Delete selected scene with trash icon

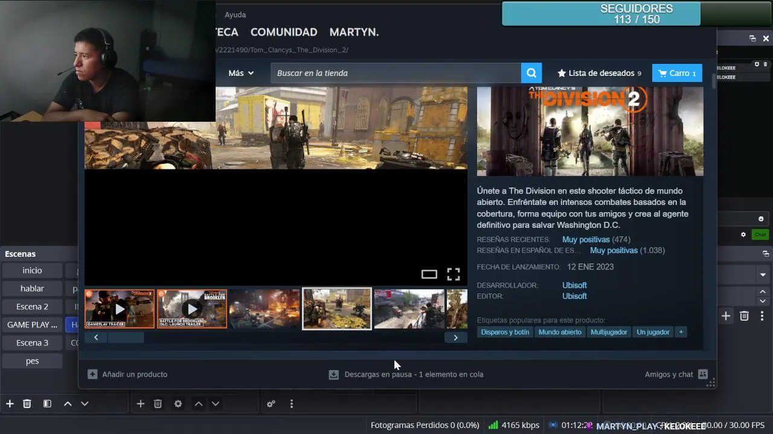(27, 404)
